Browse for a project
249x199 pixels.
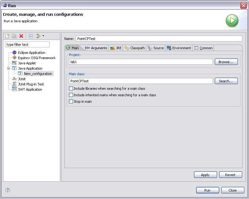tap(226, 62)
